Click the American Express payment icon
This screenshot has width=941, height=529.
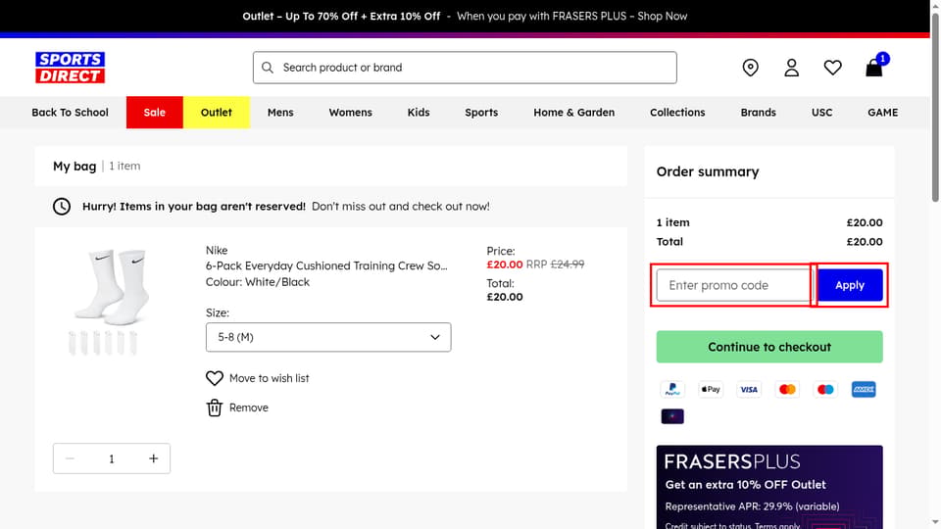coord(864,389)
